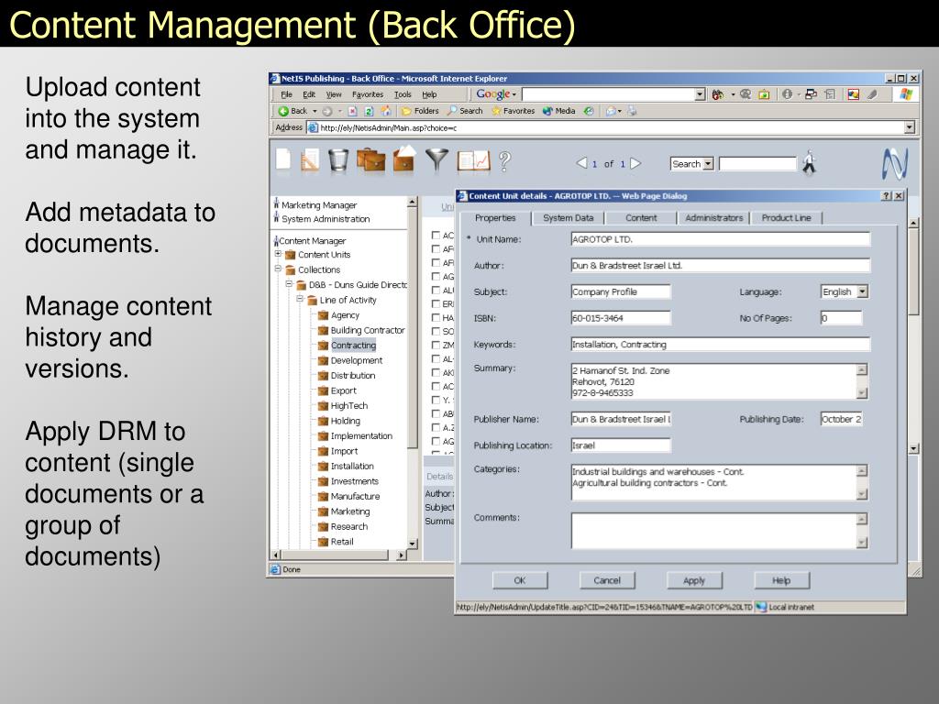Screen dimensions: 939x704
Task: Tick the checkbox beside SO row
Action: (x=436, y=331)
